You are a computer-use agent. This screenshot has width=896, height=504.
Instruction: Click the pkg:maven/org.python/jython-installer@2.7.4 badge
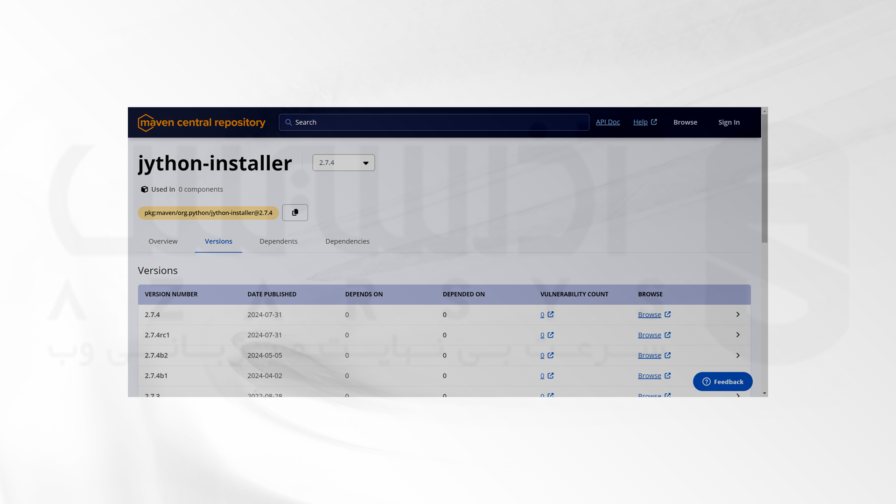(x=208, y=213)
